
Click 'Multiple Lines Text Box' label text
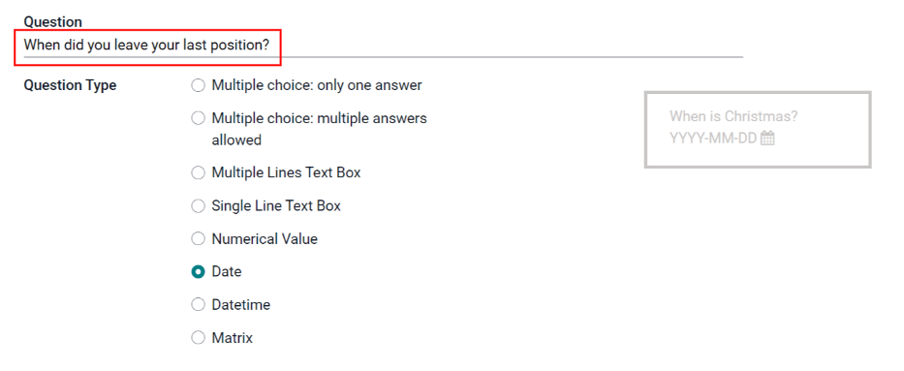[x=286, y=172]
